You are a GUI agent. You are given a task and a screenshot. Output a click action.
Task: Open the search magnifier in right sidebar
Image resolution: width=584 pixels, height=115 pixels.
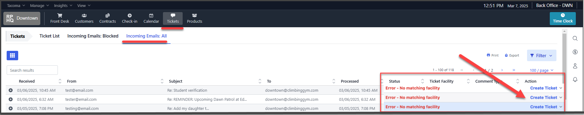pos(575,38)
